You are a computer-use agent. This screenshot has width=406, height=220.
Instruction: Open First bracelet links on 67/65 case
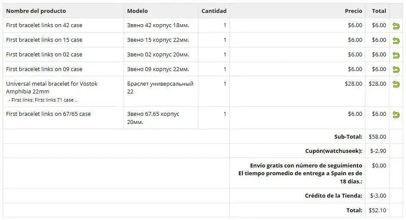click(x=48, y=114)
